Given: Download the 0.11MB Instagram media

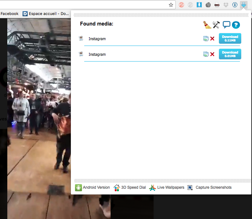Looking at the screenshot, I should click(x=230, y=38).
